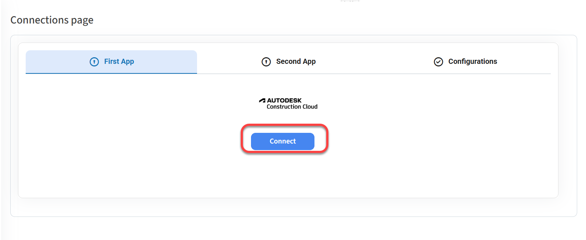Click the blue underline below First App
The height and width of the screenshot is (240, 586).
pyautogui.click(x=111, y=73)
